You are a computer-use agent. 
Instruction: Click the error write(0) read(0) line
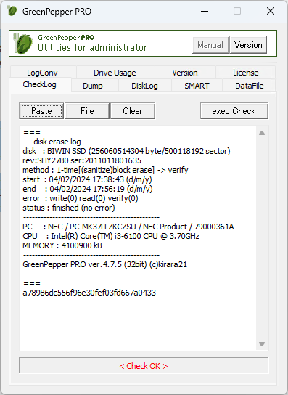coord(81,198)
